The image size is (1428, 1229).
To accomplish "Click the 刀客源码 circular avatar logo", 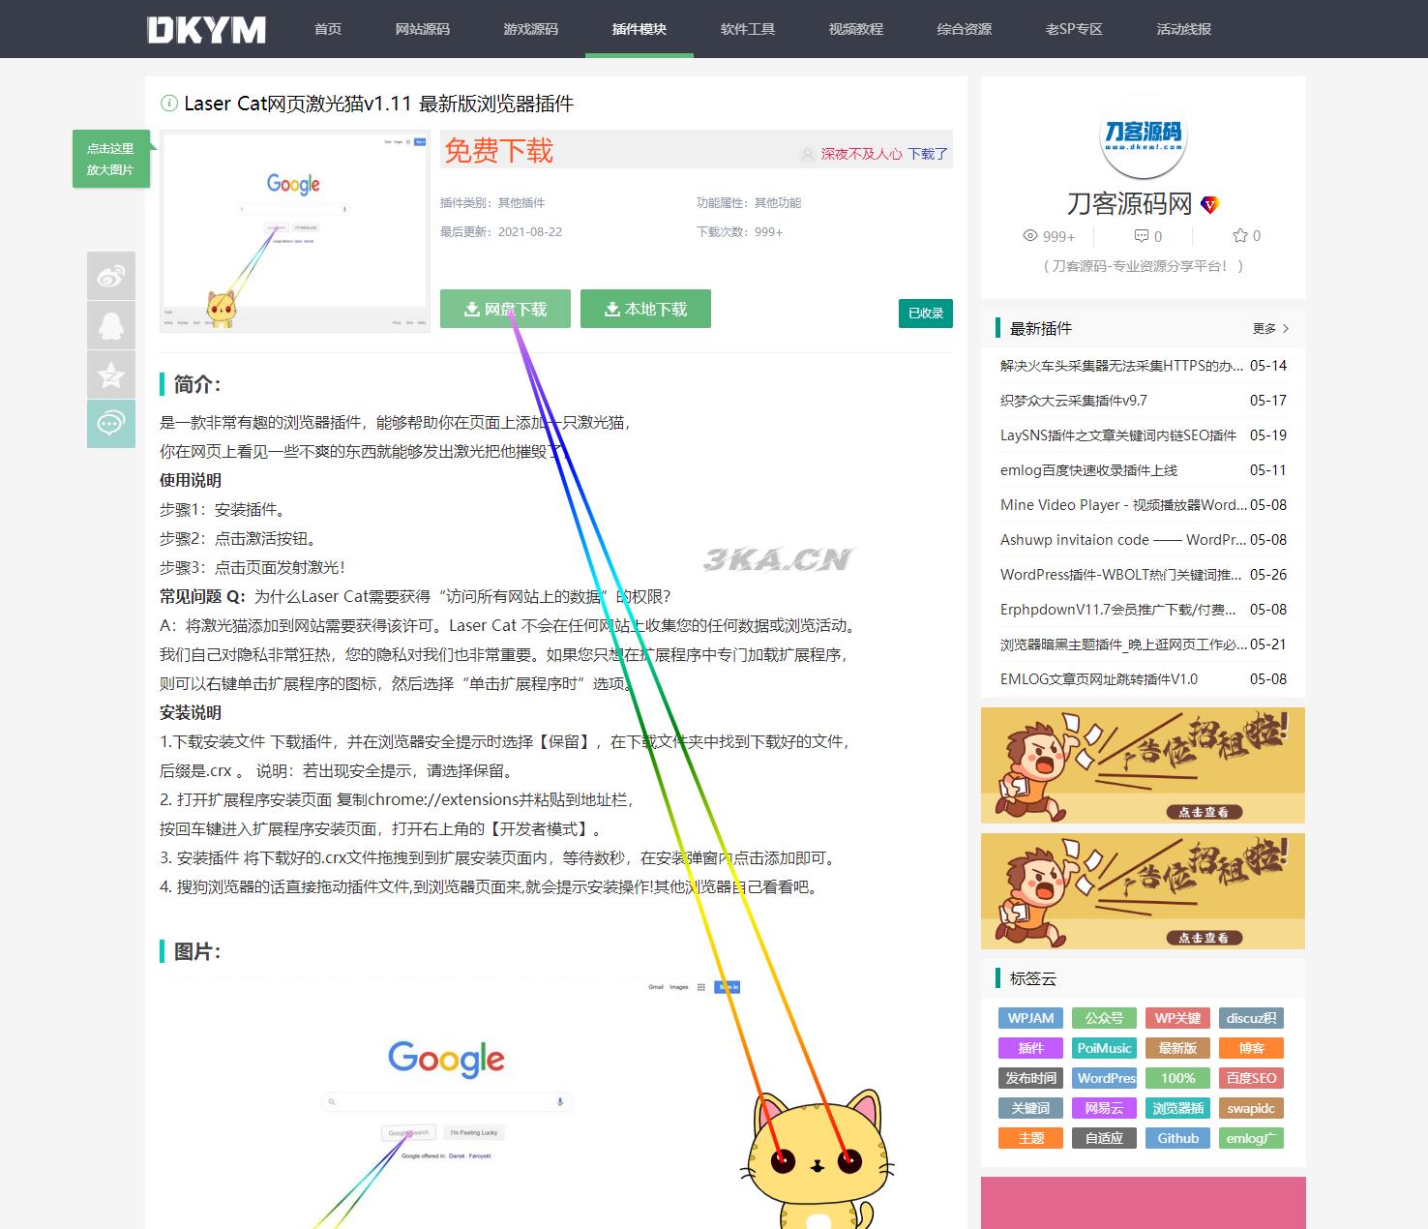I will pos(1144,136).
